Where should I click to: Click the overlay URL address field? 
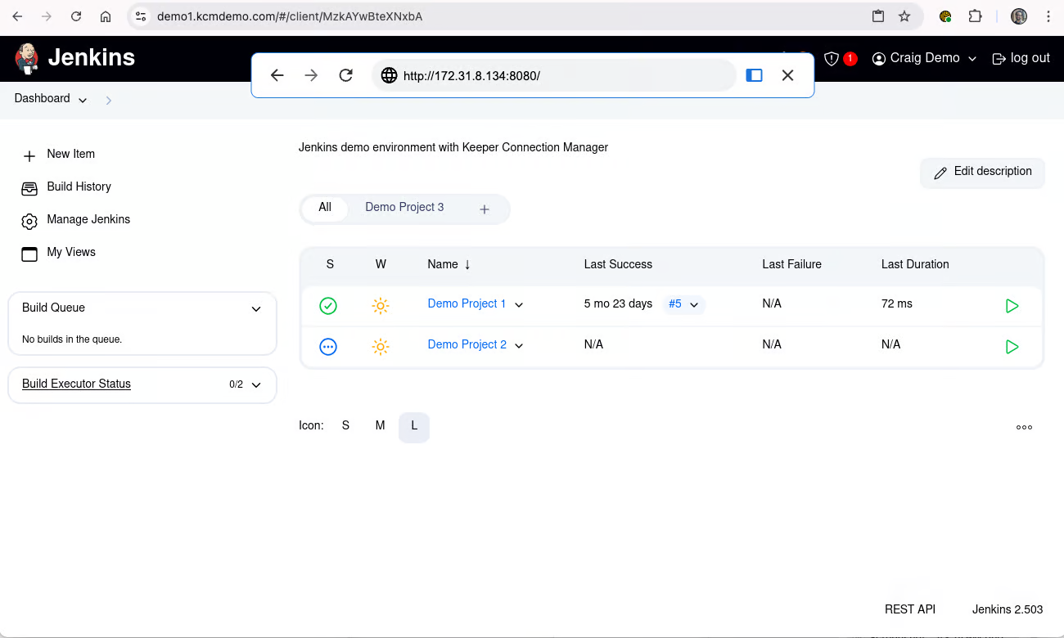pyautogui.click(x=557, y=75)
